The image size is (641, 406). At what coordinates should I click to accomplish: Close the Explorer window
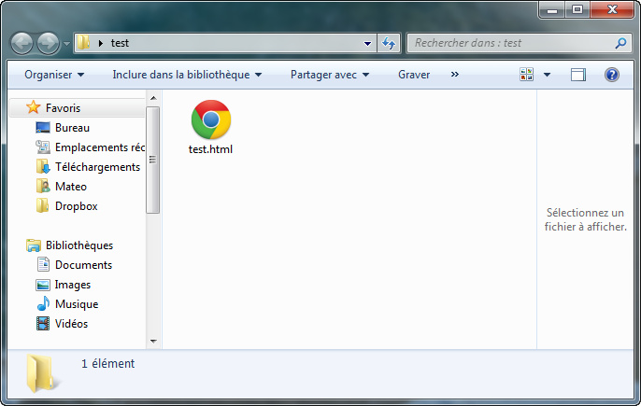[612, 9]
